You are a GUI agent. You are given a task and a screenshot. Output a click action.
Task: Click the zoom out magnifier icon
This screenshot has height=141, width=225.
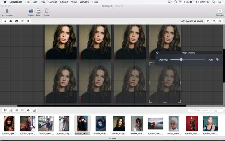click(208, 21)
